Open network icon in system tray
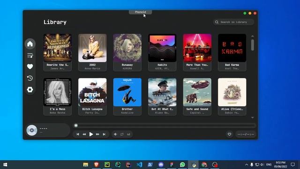The image size is (300, 169). click(x=257, y=165)
